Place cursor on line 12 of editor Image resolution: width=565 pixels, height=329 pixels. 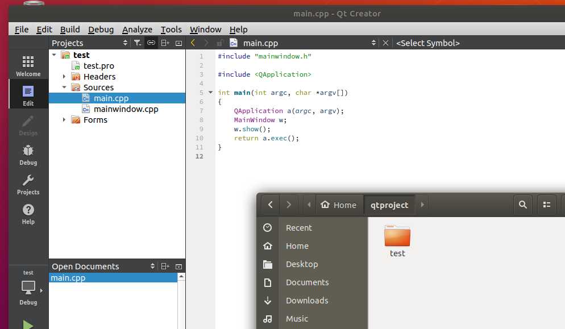389,156
